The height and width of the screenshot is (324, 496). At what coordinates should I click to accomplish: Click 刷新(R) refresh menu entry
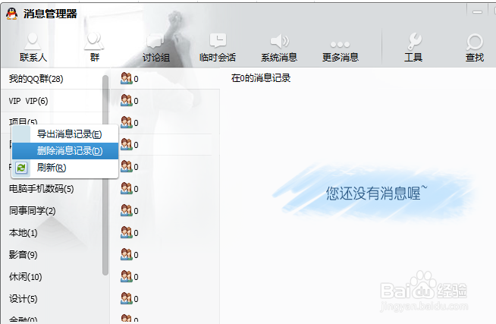pos(65,168)
